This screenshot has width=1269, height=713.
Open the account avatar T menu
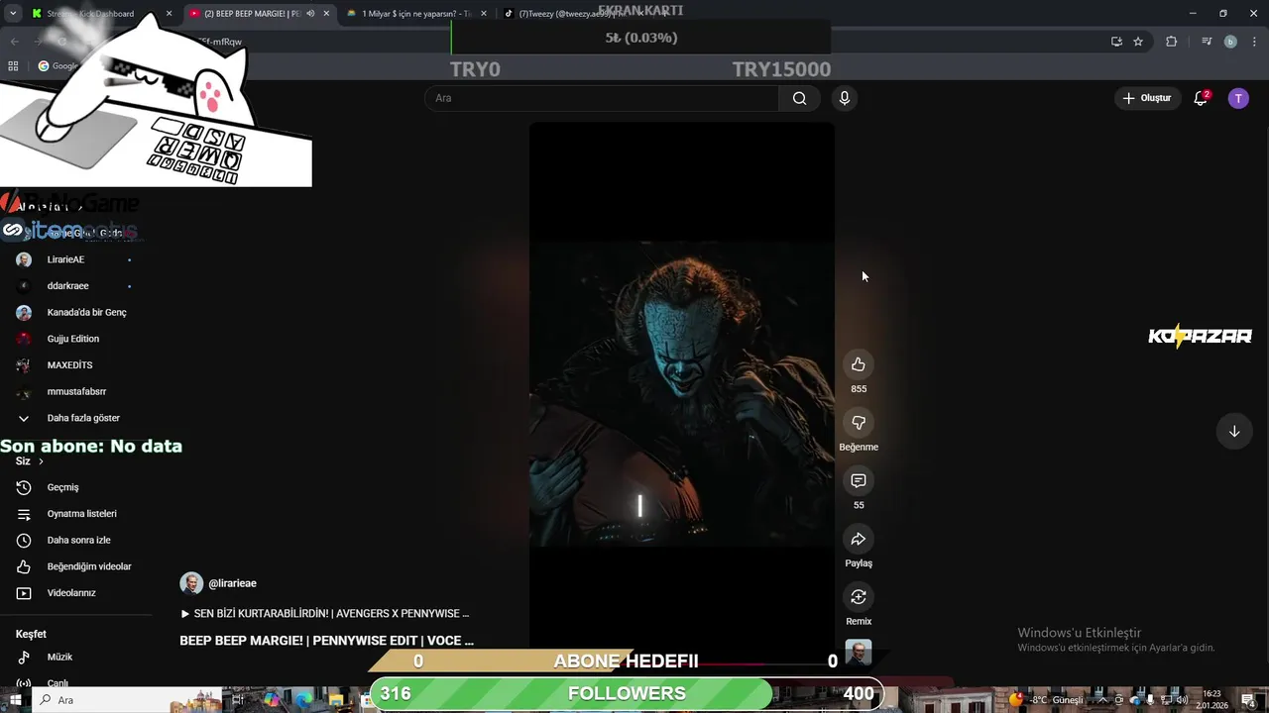1238,98
